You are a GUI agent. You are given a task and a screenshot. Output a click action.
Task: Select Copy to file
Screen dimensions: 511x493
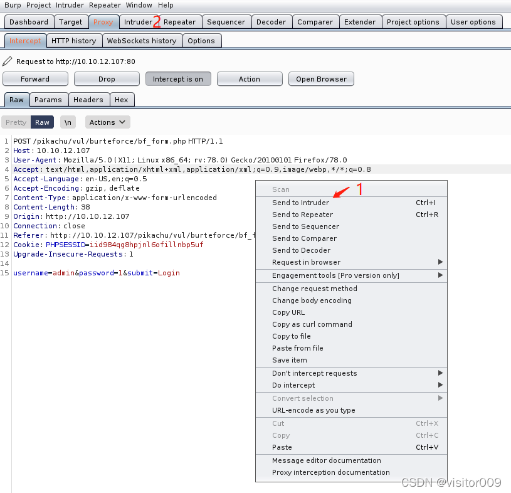351,336
